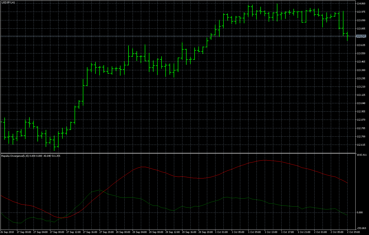
Task: Click the 0.000 indicator scale label
Action: pyautogui.click(x=359, y=213)
